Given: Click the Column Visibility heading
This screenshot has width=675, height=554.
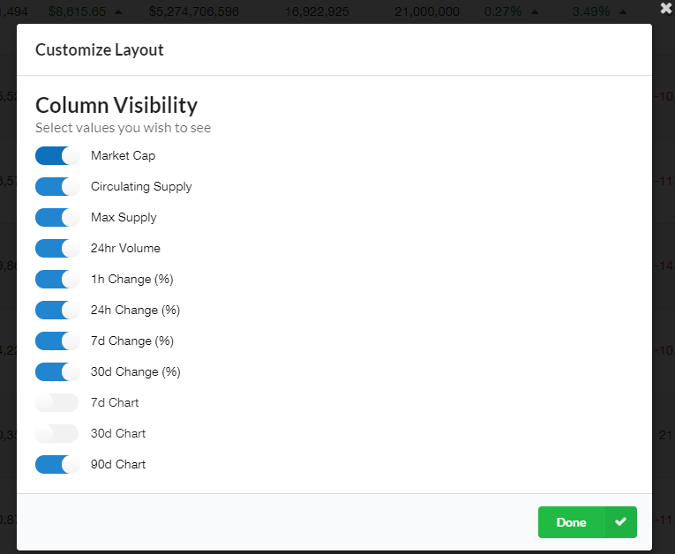Looking at the screenshot, I should click(x=116, y=105).
